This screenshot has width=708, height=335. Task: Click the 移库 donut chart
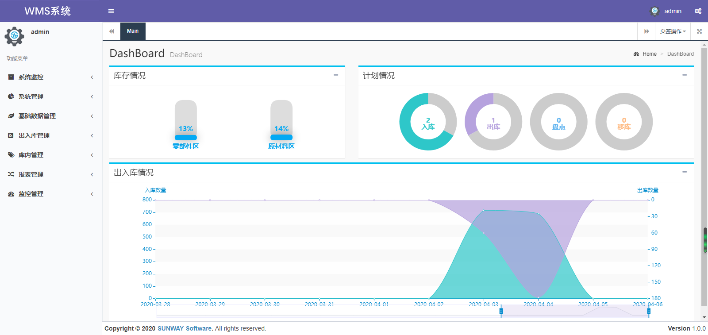[x=624, y=122]
